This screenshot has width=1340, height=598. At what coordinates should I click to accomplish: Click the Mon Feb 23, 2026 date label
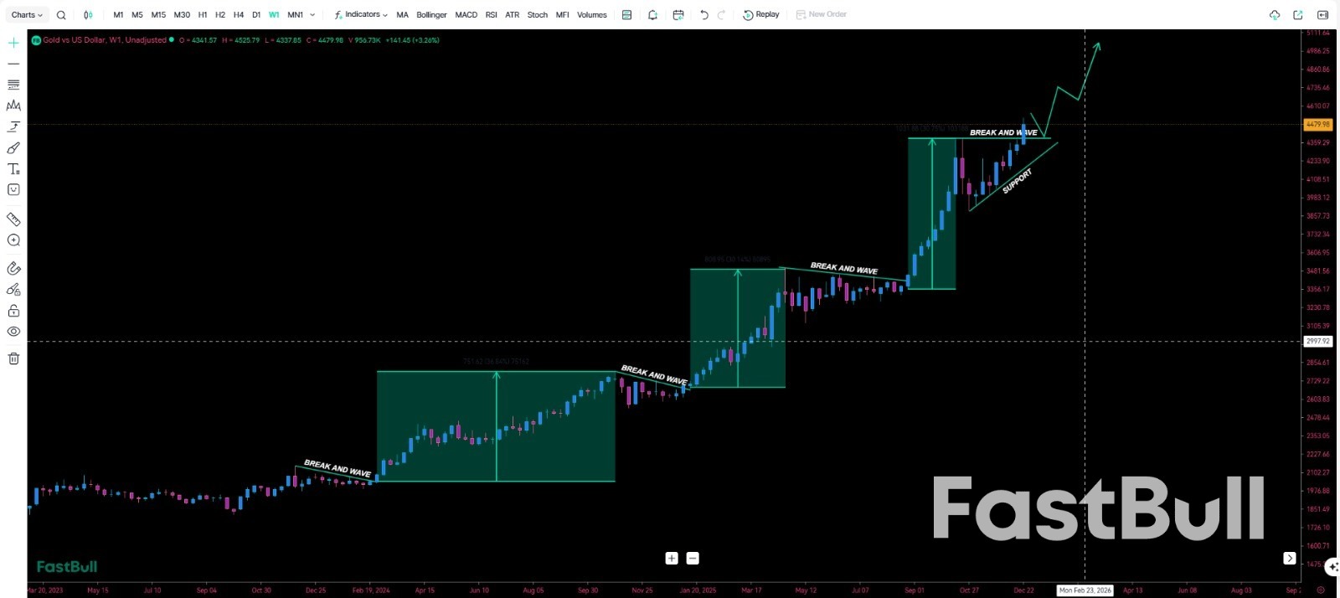[x=1085, y=590]
